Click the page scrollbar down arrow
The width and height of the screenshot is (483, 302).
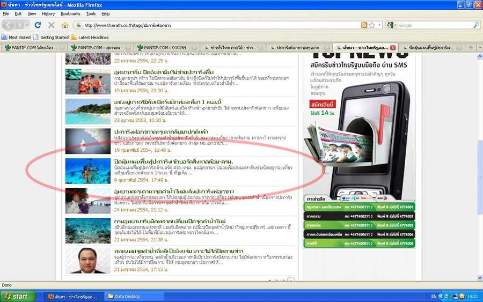pos(480,278)
